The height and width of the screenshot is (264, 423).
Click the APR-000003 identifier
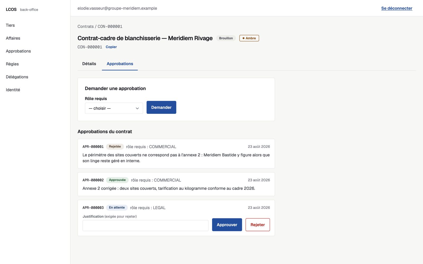[93, 208]
